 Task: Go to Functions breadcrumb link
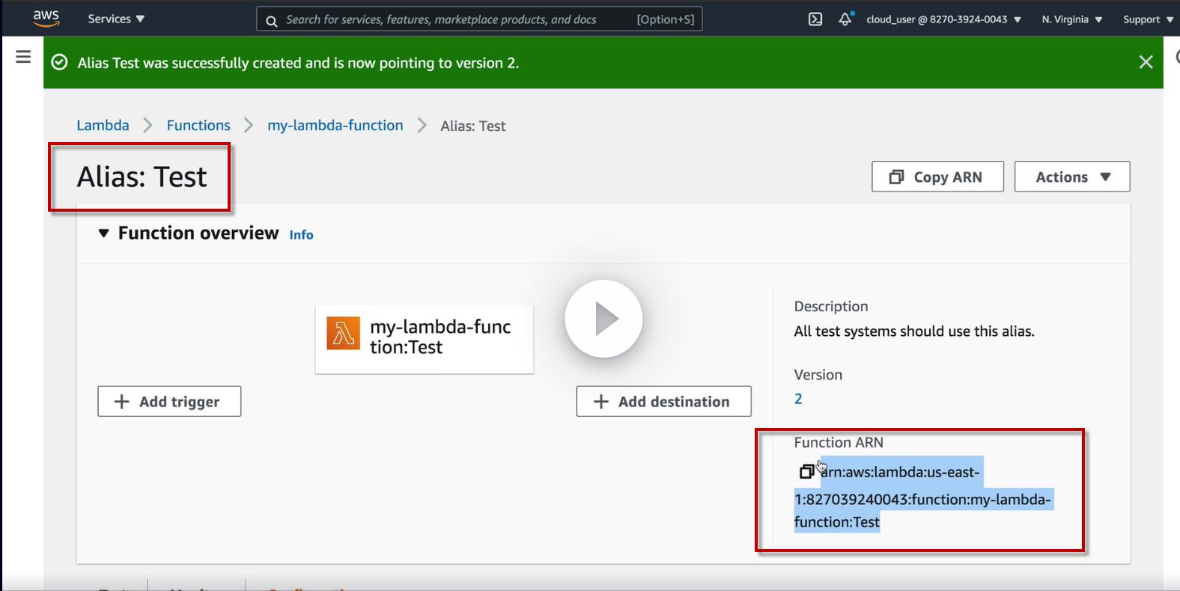[198, 126]
